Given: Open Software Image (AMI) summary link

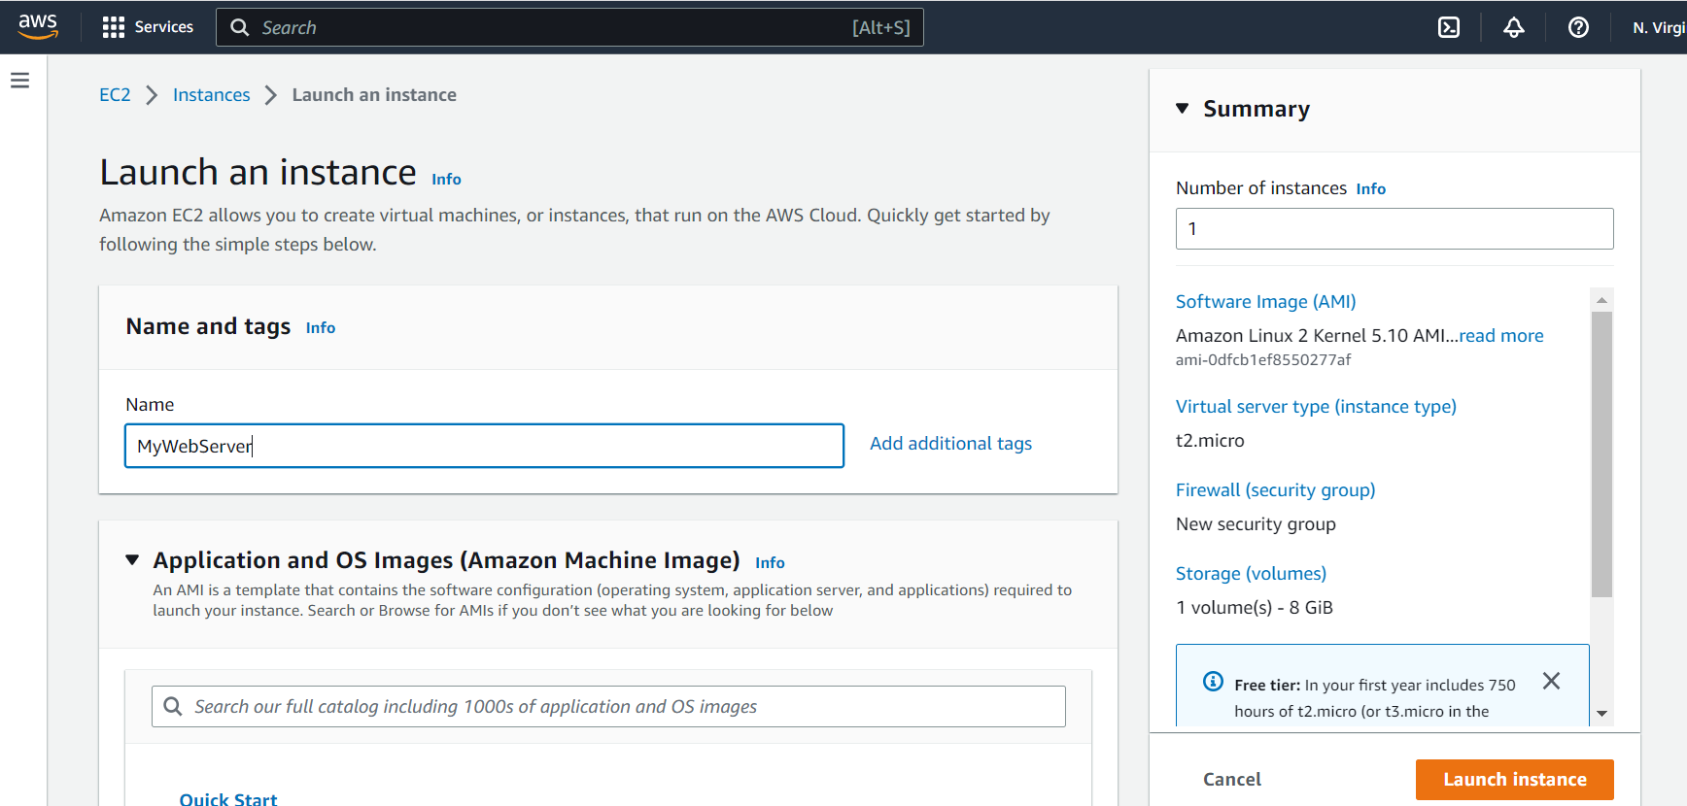Looking at the screenshot, I should [1265, 302].
